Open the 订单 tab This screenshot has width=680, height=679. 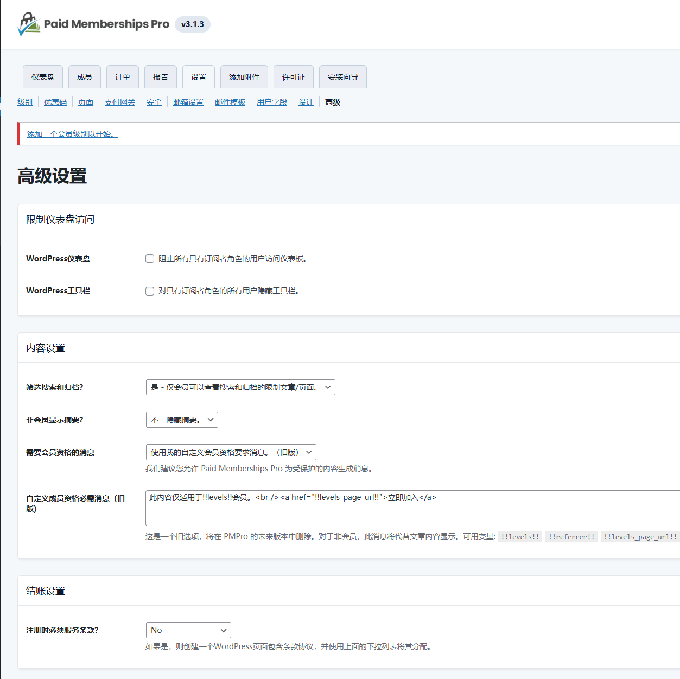(x=123, y=77)
